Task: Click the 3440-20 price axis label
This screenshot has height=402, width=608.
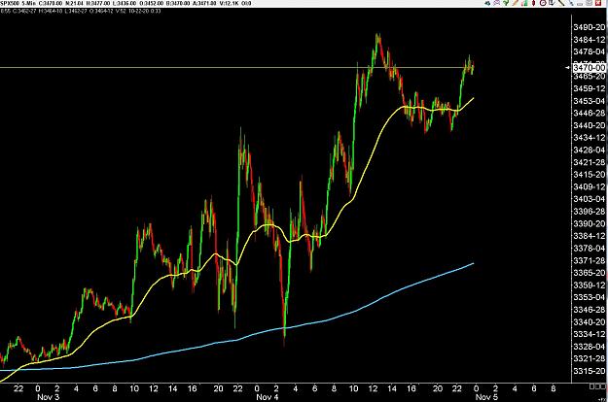Action: (x=590, y=125)
